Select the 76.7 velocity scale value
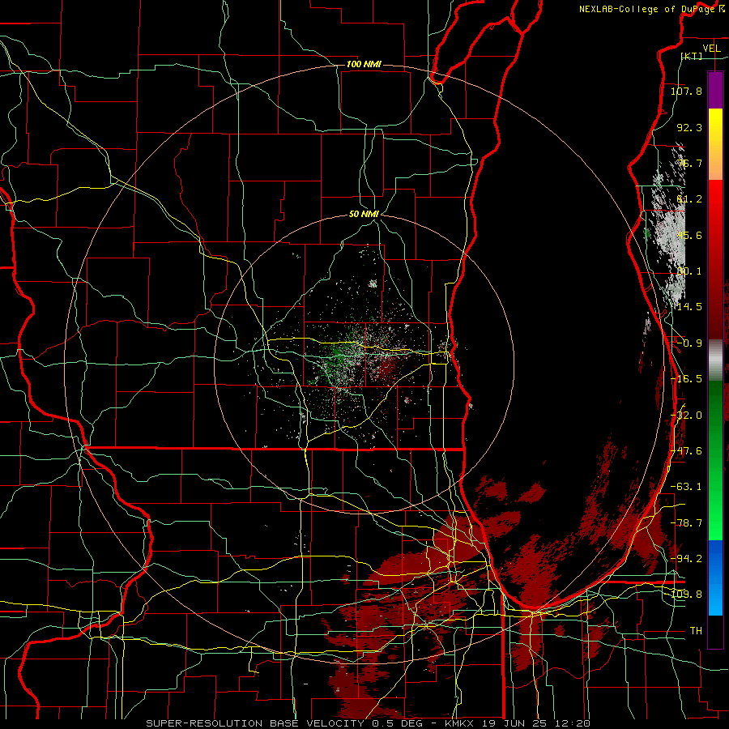The width and height of the screenshot is (729, 729). (x=689, y=163)
